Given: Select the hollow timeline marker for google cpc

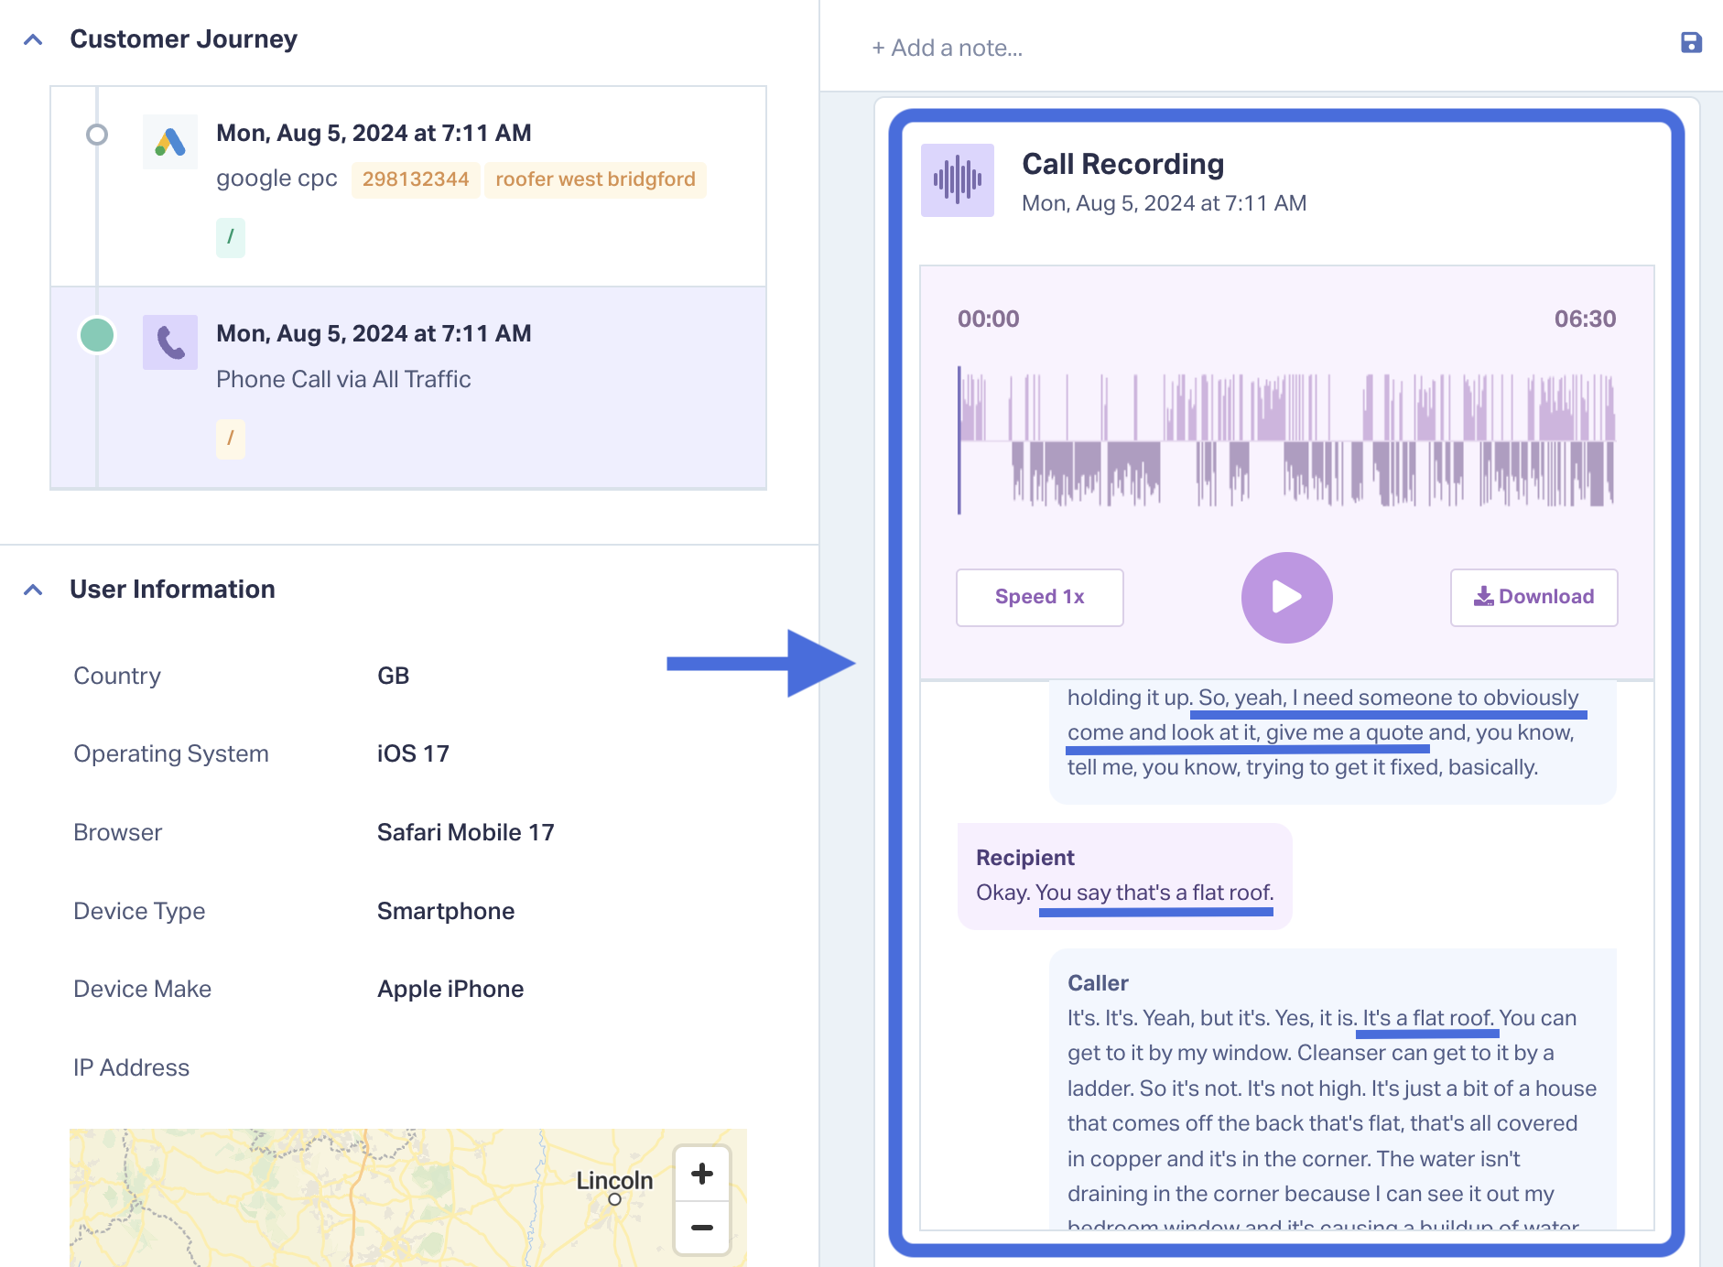Looking at the screenshot, I should point(97,135).
